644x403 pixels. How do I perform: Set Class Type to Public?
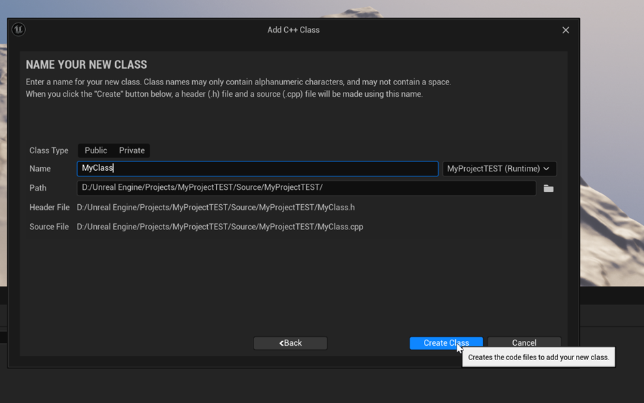(x=95, y=150)
